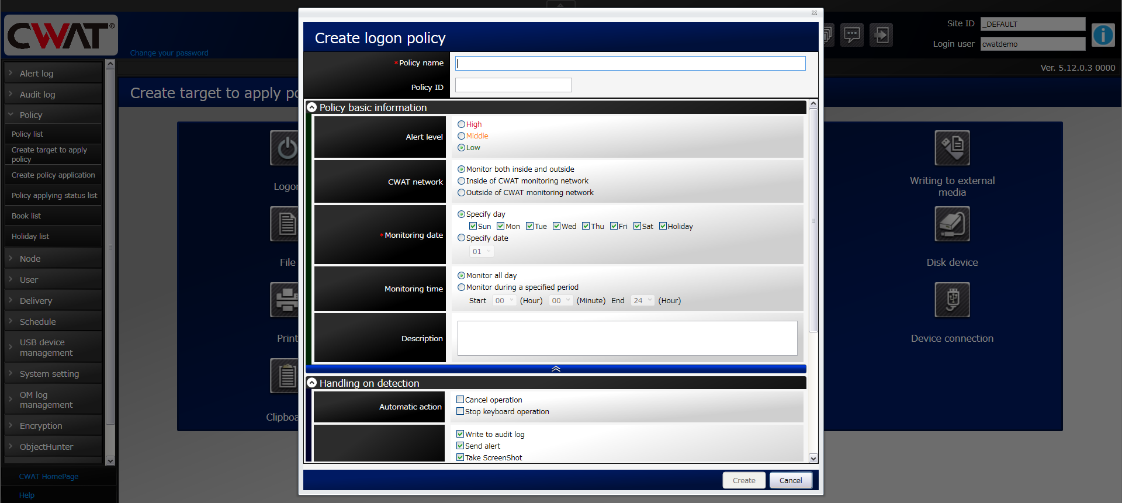Toggle Take ScreenShot checkbox
This screenshot has width=1122, height=503.
click(460, 457)
